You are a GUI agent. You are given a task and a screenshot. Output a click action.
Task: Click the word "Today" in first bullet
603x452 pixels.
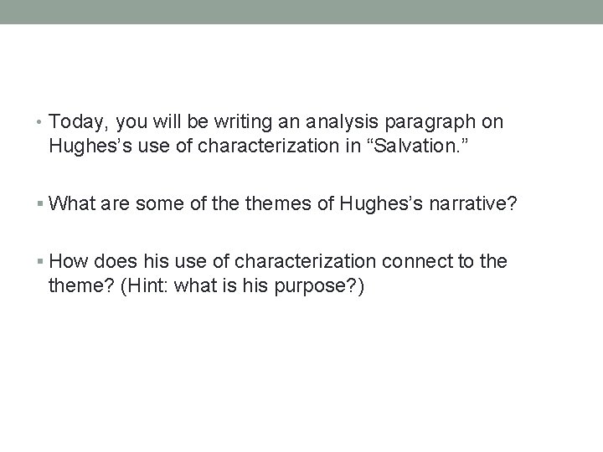click(76, 123)
